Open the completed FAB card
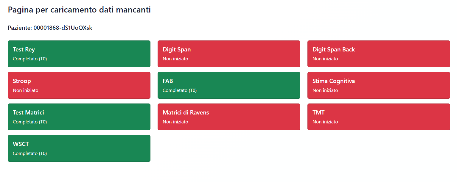The width and height of the screenshot is (457, 182). coord(229,85)
